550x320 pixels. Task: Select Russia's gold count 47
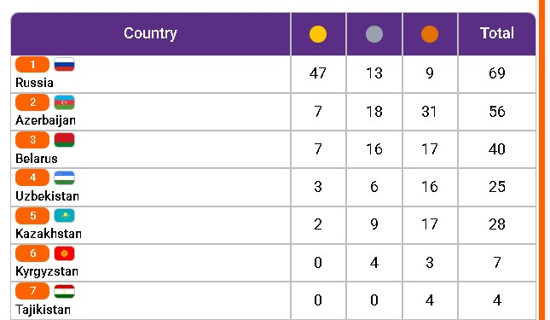(318, 73)
